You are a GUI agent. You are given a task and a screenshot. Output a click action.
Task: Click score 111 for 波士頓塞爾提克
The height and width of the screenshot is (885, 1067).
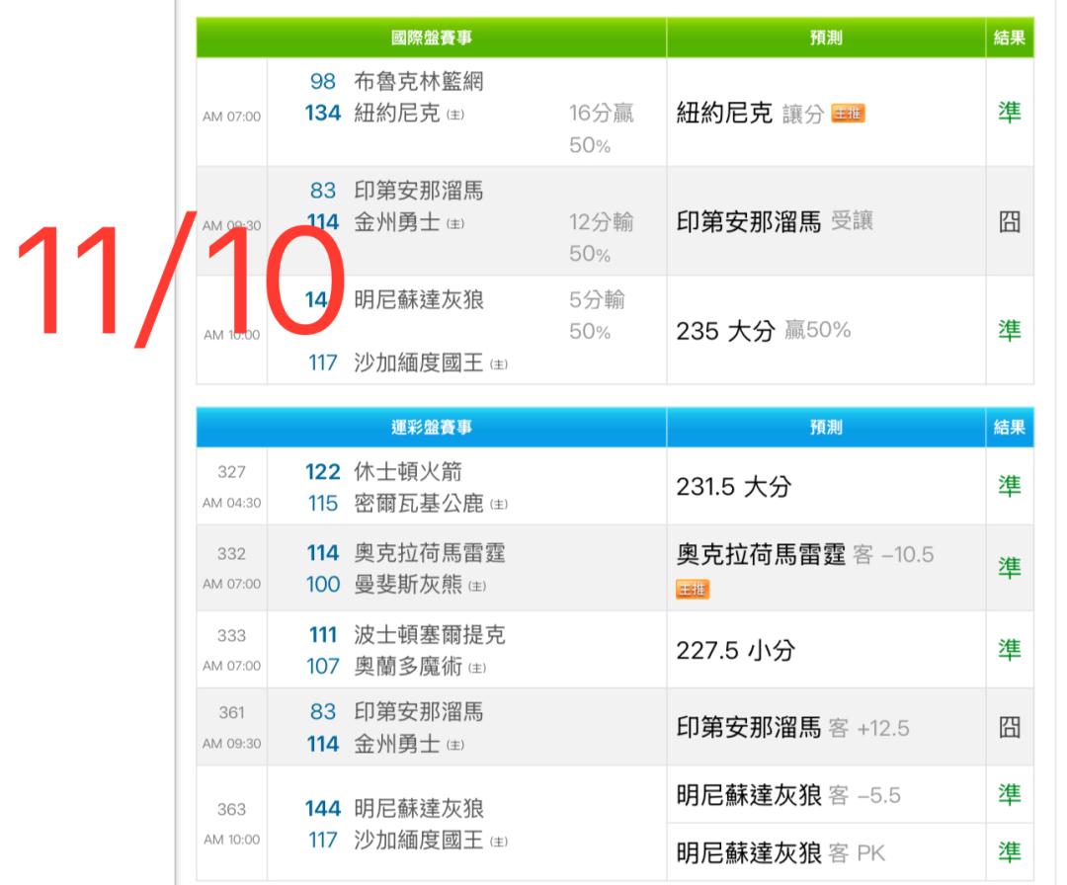322,635
